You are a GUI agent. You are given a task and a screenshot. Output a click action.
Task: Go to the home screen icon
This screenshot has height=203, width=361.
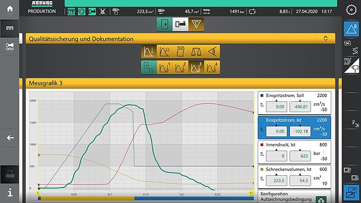[9, 9]
